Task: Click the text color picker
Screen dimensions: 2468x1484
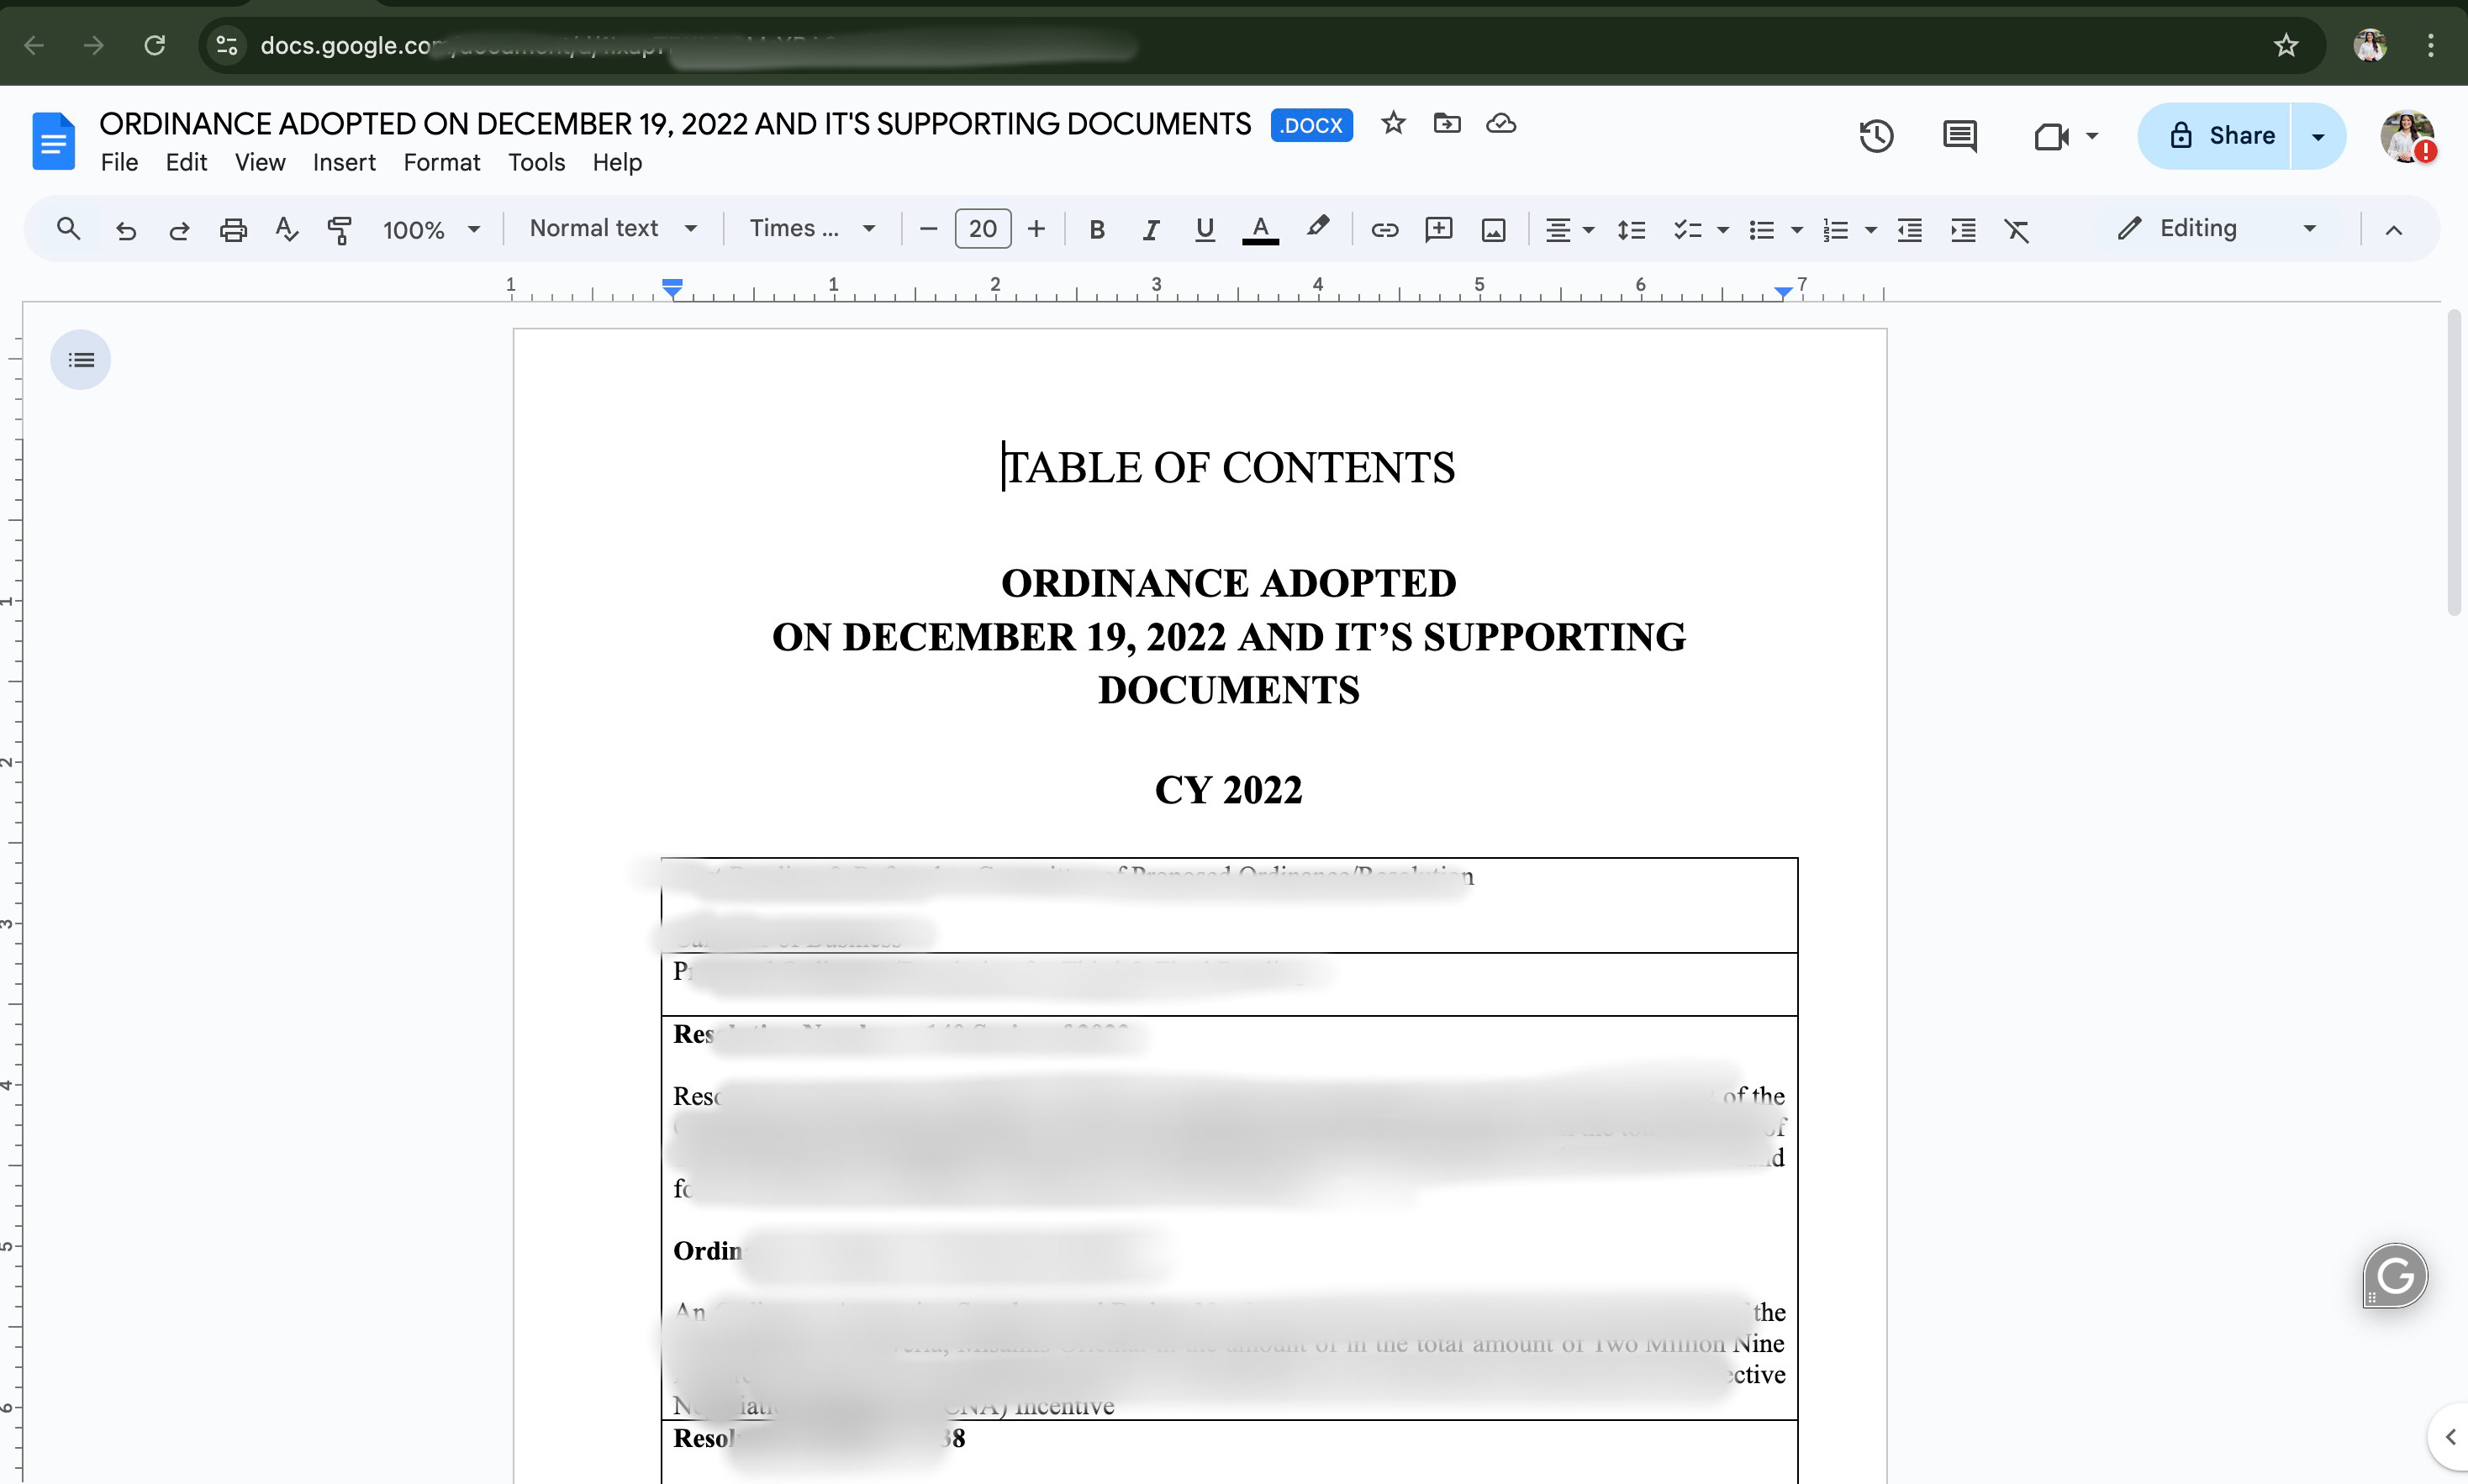Action: click(x=1260, y=230)
